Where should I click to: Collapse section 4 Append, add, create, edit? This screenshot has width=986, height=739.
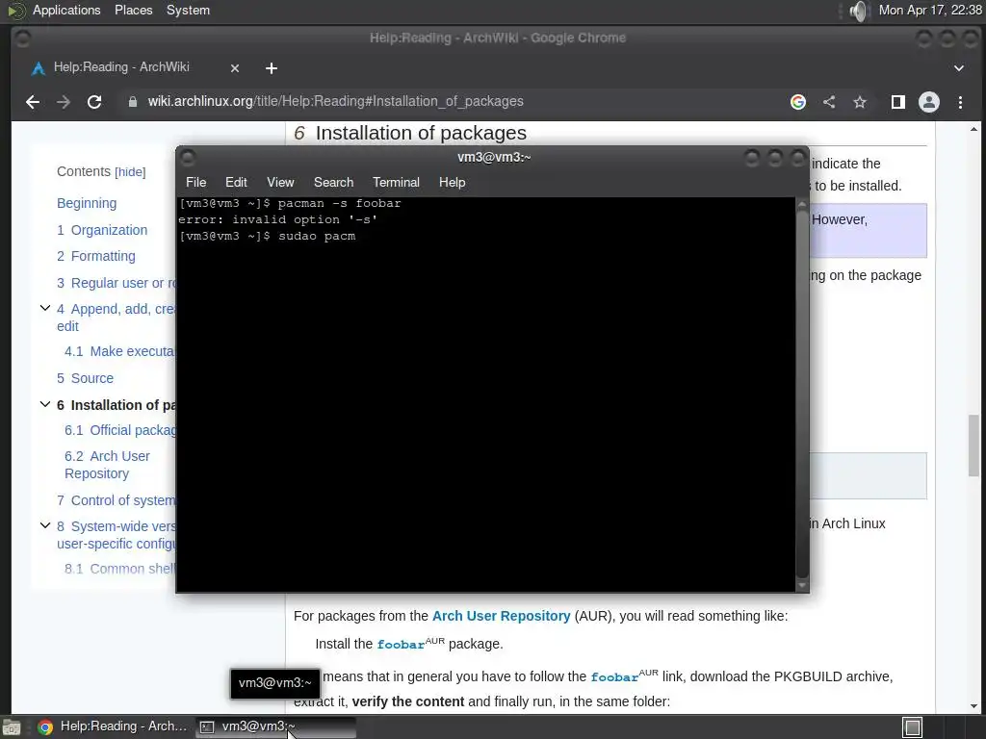pyautogui.click(x=44, y=308)
